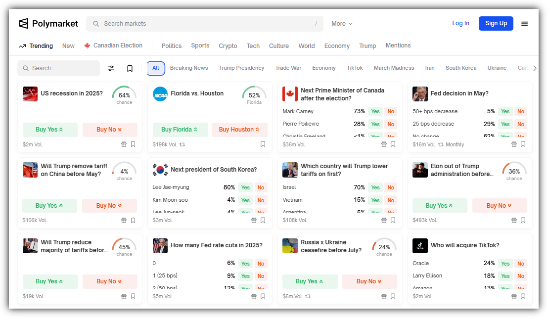Open the filter settings sliders icon
This screenshot has height=318, width=548.
(x=111, y=68)
